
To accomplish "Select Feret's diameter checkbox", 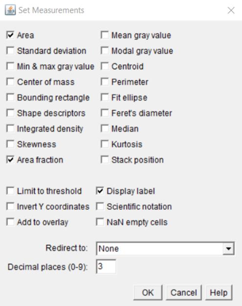I will click(105, 113).
